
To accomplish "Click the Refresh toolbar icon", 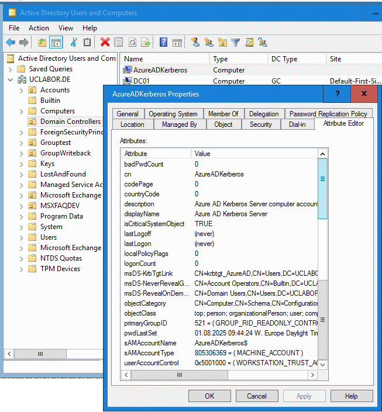I will coord(132,42).
